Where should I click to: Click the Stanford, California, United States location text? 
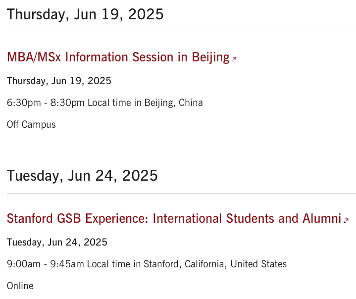pos(215,264)
